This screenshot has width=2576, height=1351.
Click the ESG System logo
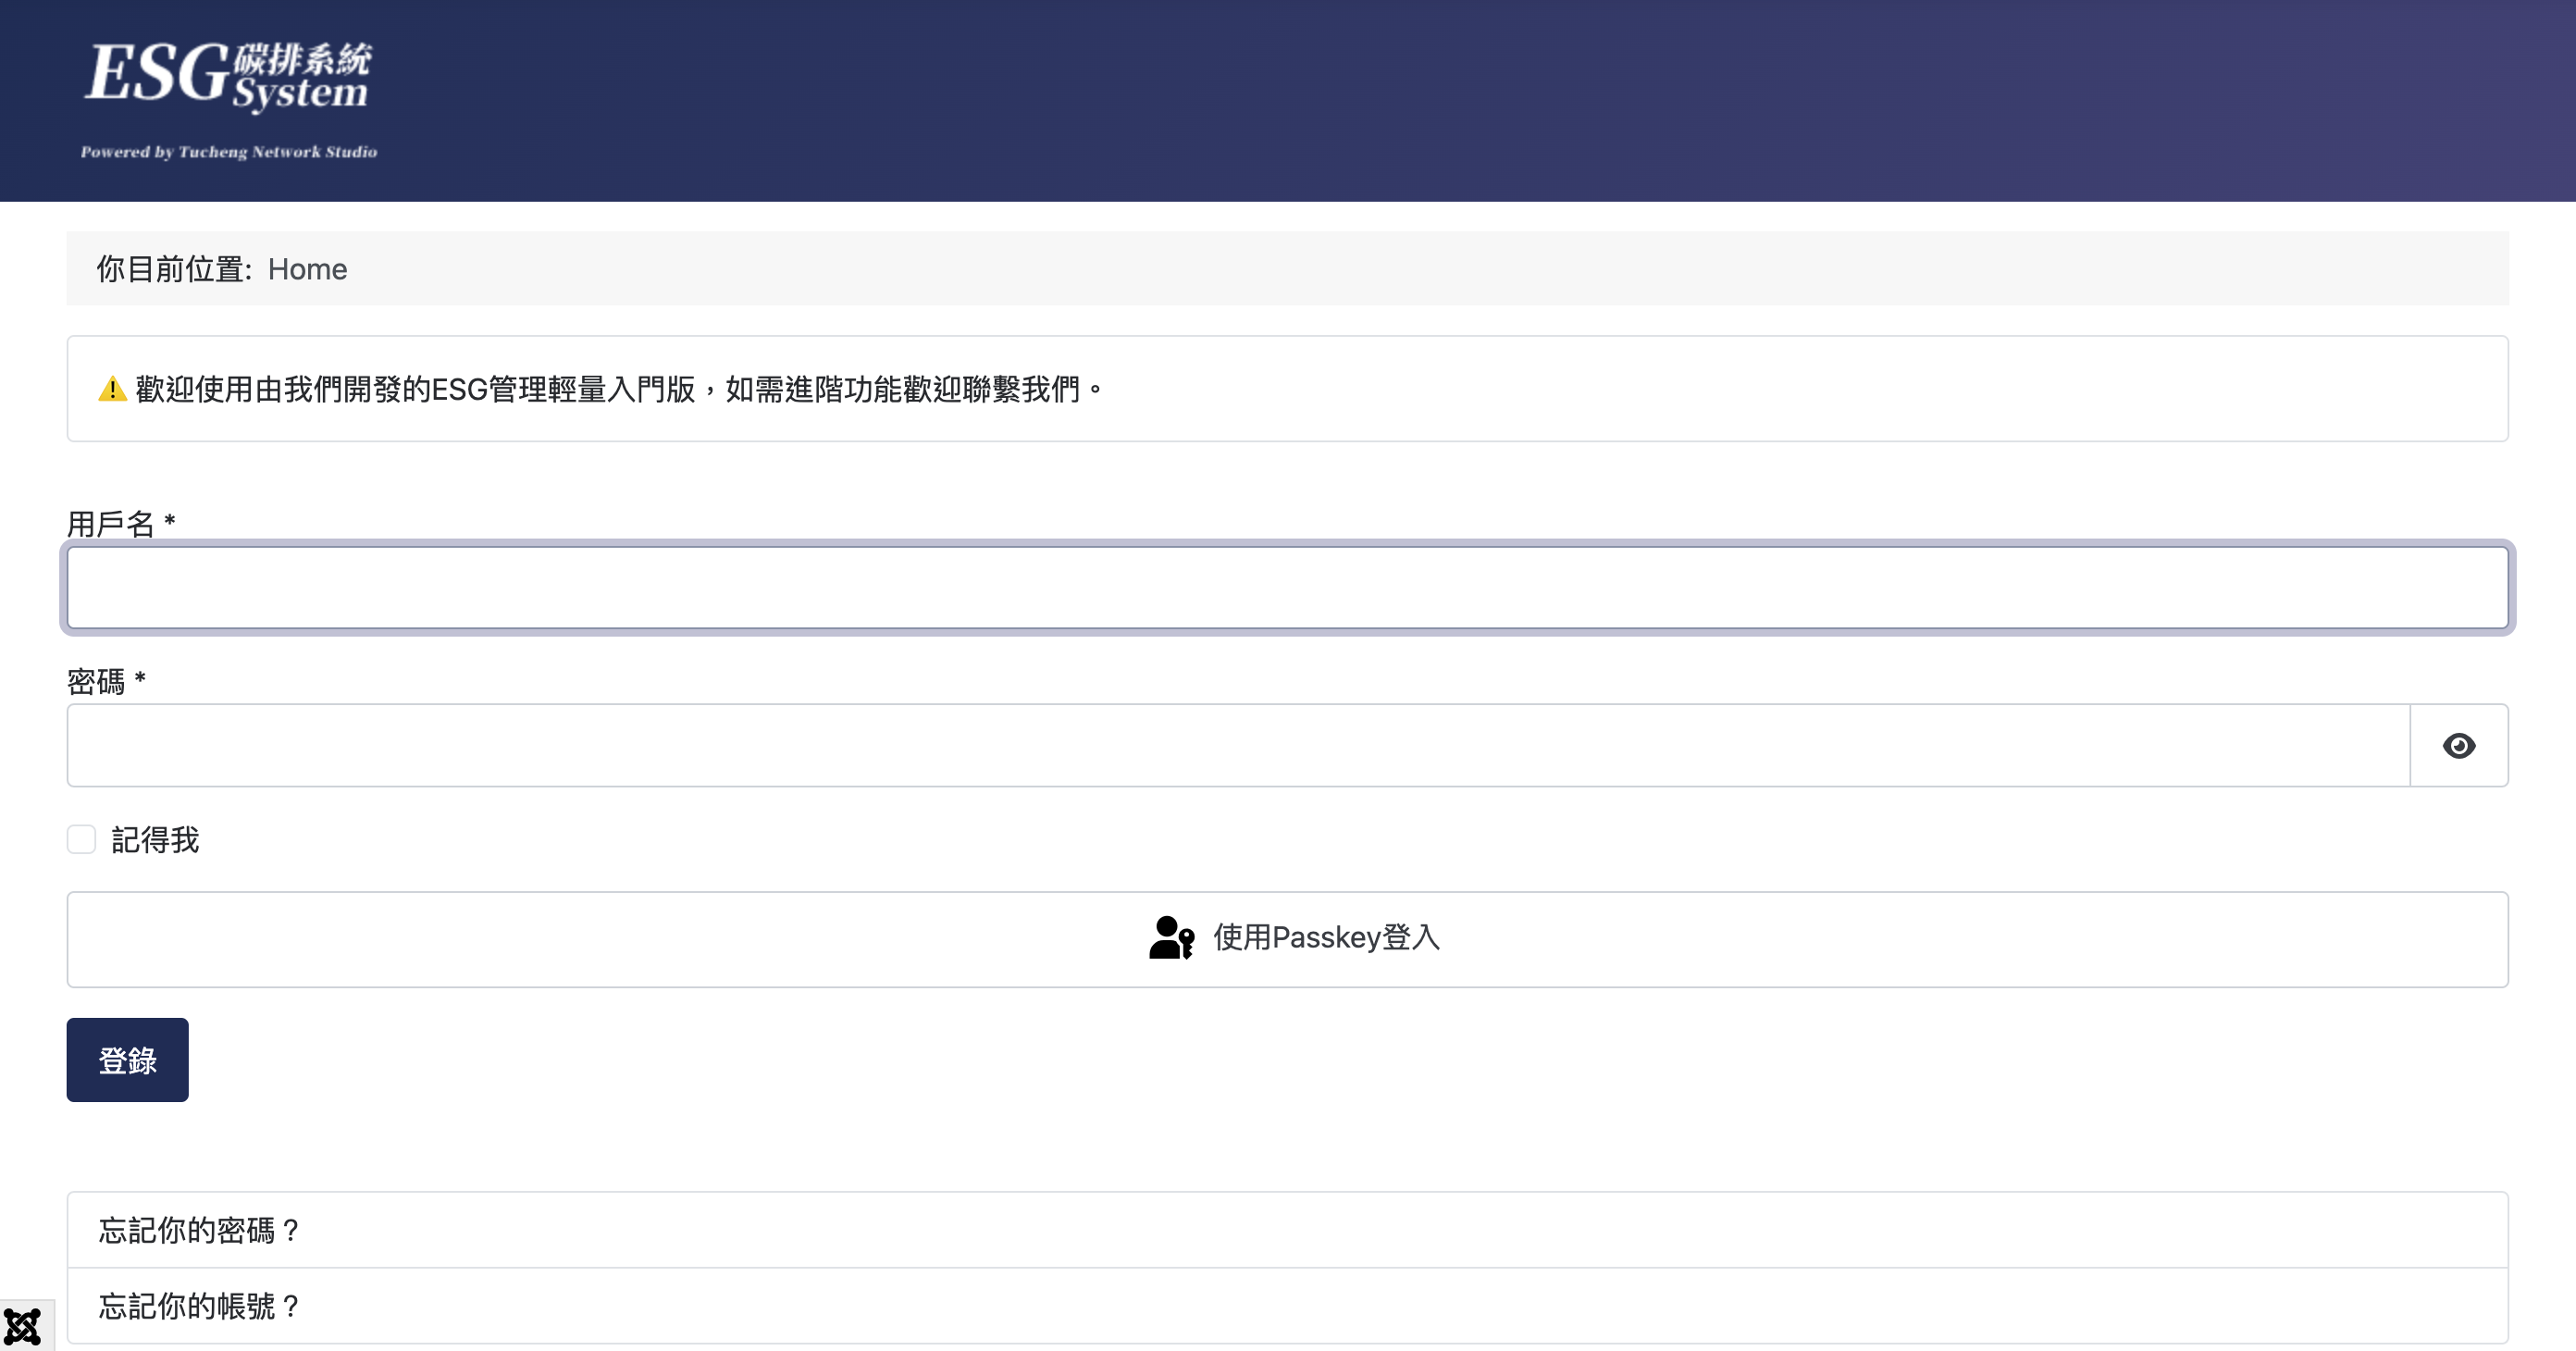point(228,76)
